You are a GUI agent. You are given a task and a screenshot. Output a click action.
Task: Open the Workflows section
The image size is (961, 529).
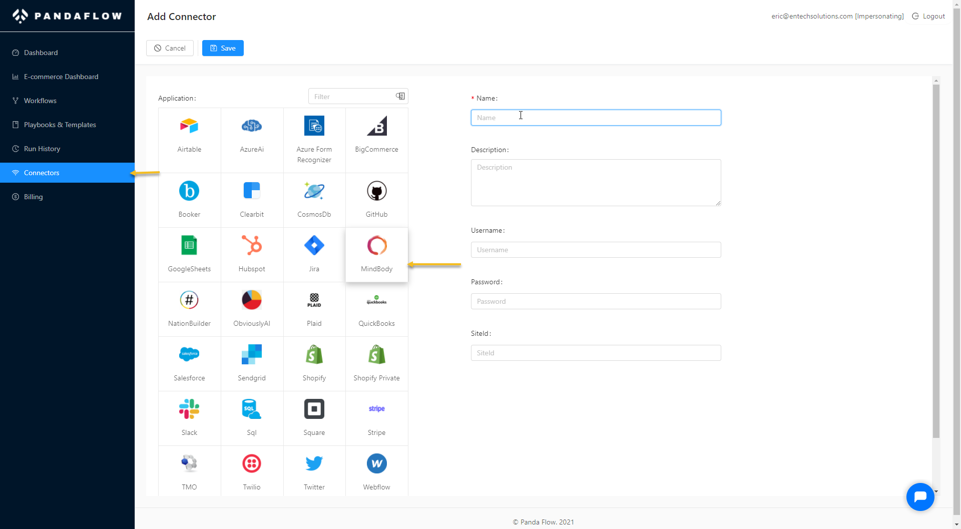(x=67, y=101)
